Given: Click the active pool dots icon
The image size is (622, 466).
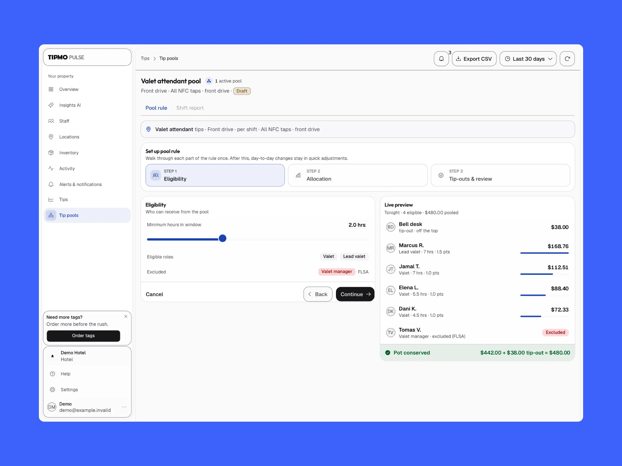Looking at the screenshot, I should point(209,81).
